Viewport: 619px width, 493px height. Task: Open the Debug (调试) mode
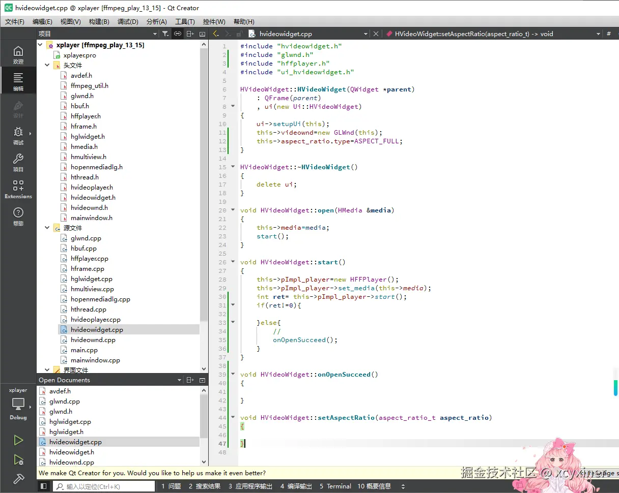18,136
